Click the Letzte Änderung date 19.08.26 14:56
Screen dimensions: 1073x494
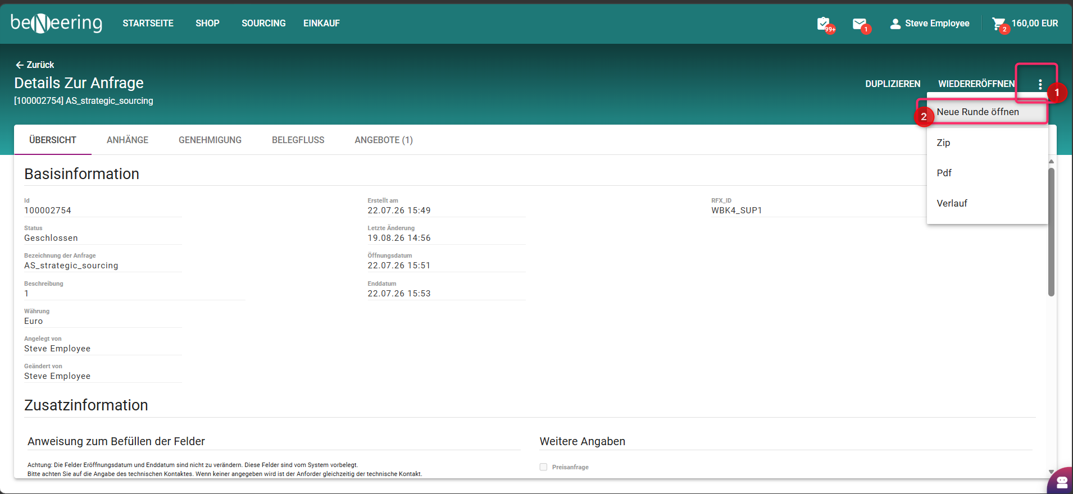coord(399,238)
